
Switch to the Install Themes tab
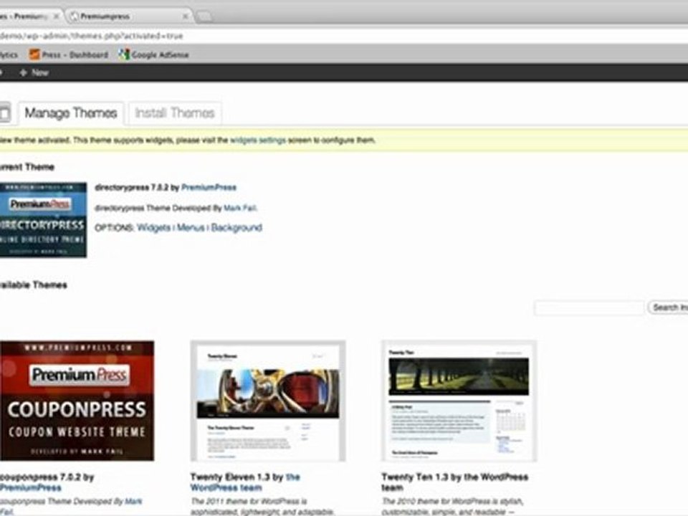175,113
